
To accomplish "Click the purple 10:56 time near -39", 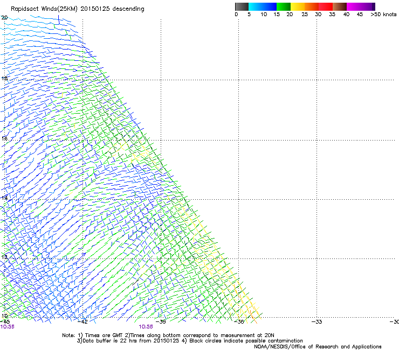I will (x=146, y=327).
